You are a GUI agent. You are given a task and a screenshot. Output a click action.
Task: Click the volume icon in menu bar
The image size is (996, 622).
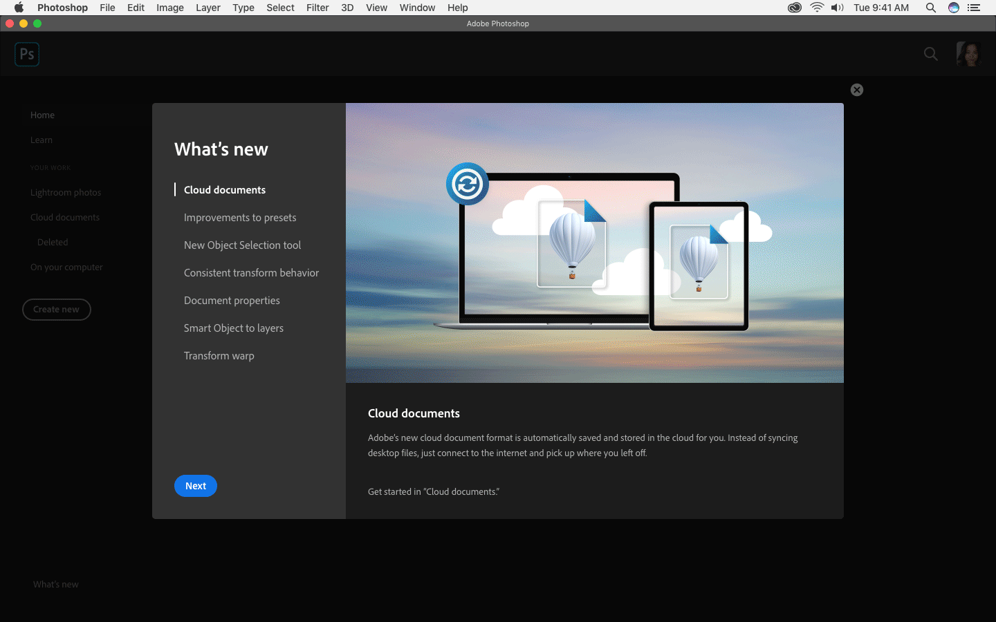[x=838, y=8]
